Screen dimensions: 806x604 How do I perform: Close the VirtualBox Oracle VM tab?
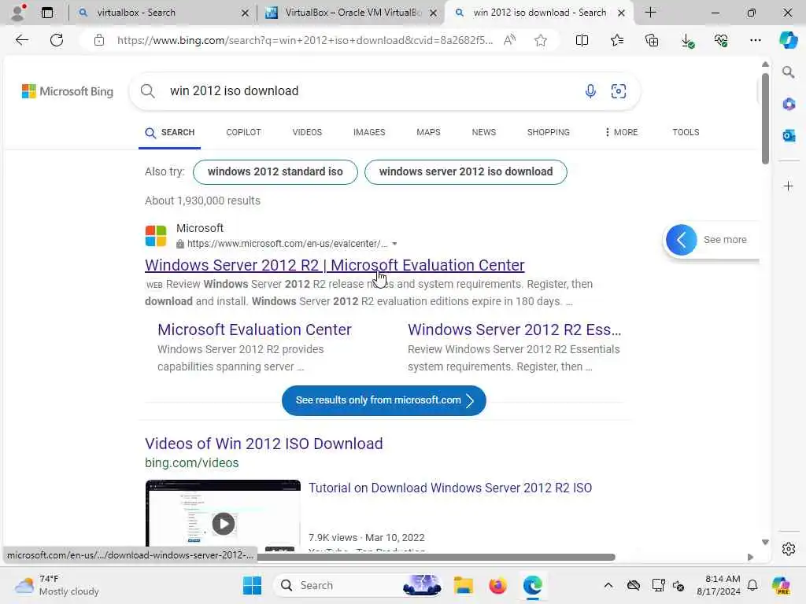click(434, 13)
